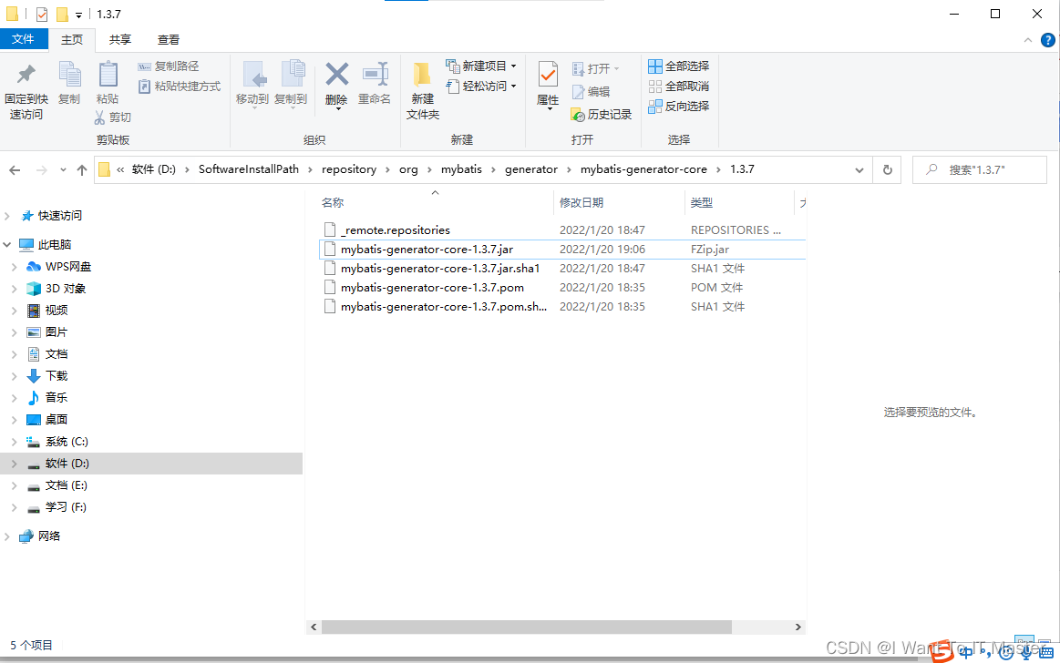This screenshot has width=1060, height=663.
Task: Open New item (新建项目) dropdown
Action: (x=480, y=66)
